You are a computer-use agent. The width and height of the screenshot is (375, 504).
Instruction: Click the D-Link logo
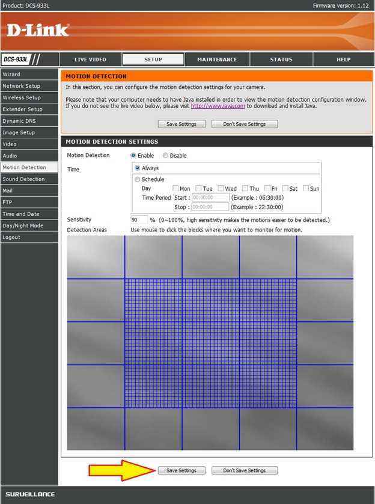coord(38,30)
